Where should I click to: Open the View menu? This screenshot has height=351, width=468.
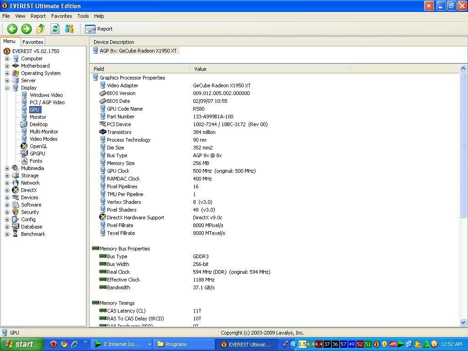[20, 16]
